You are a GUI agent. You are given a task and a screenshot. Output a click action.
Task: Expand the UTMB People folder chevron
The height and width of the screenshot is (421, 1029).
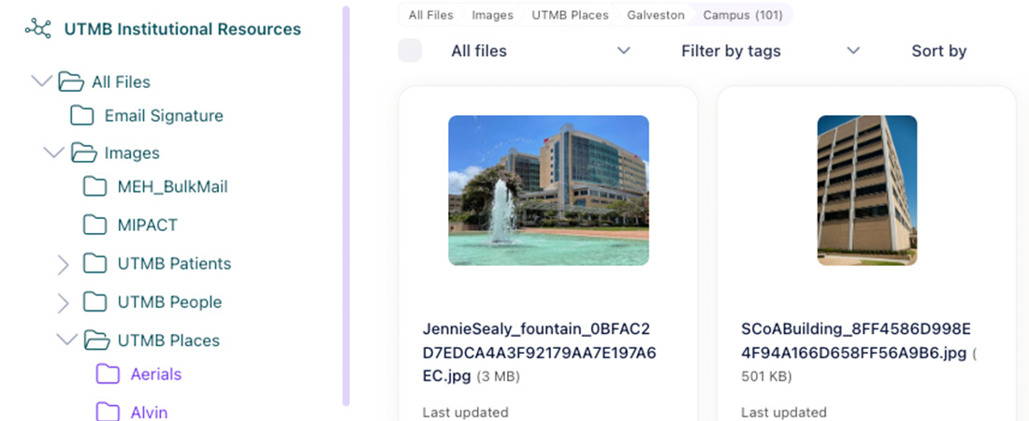point(64,302)
